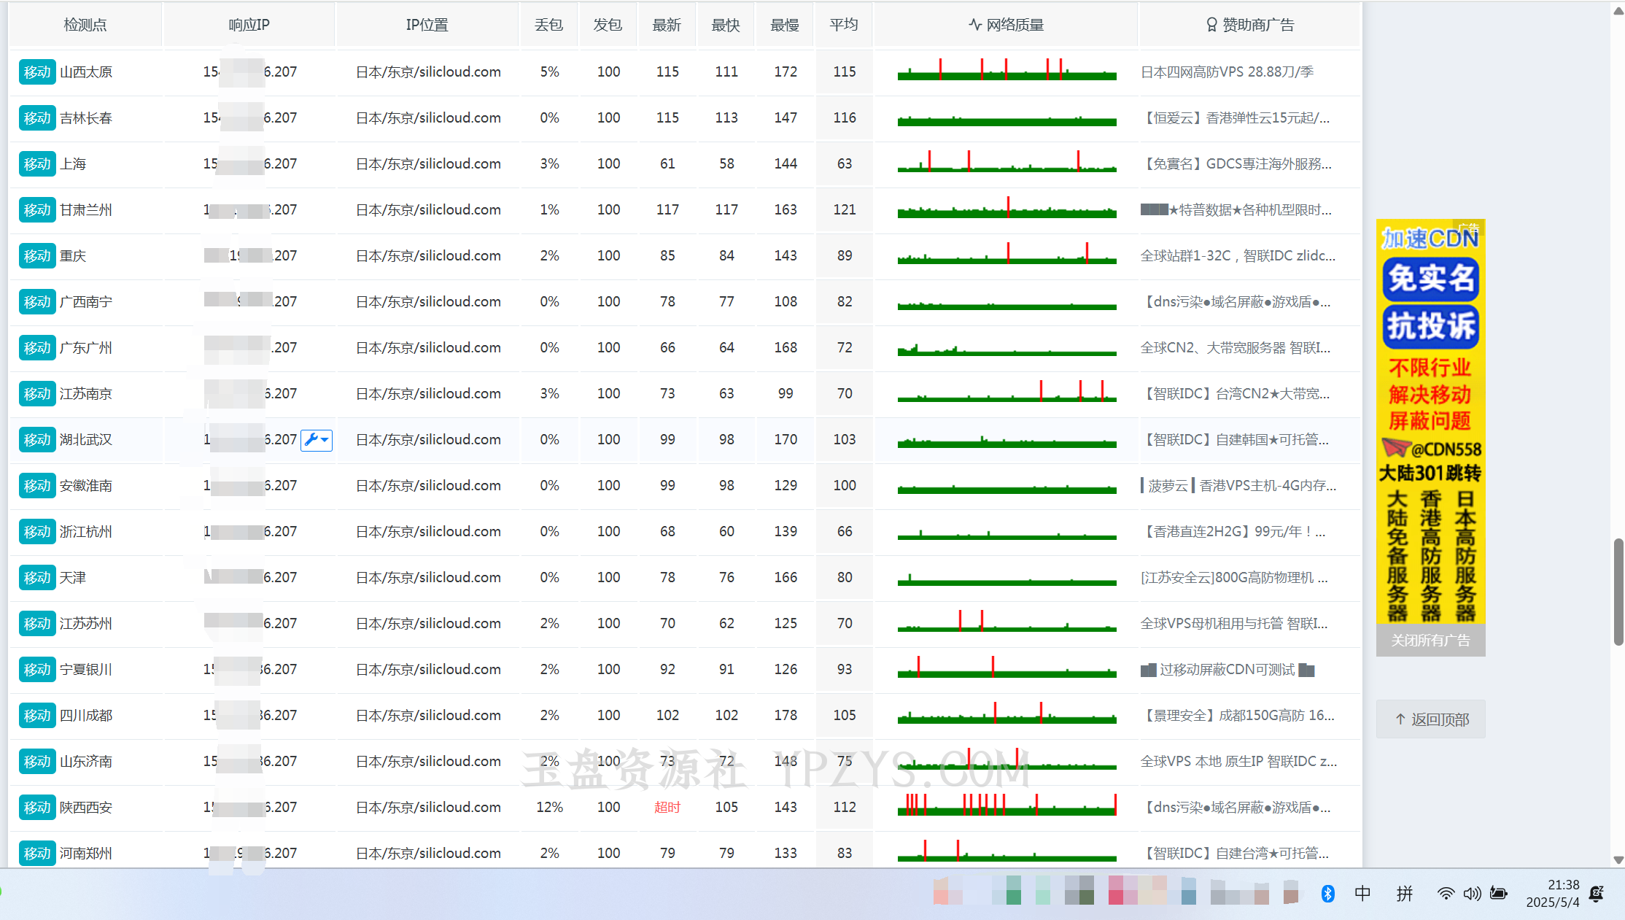Open the 菠萝云 香港VPS主机 ad link
The width and height of the screenshot is (1625, 920).
1238,486
